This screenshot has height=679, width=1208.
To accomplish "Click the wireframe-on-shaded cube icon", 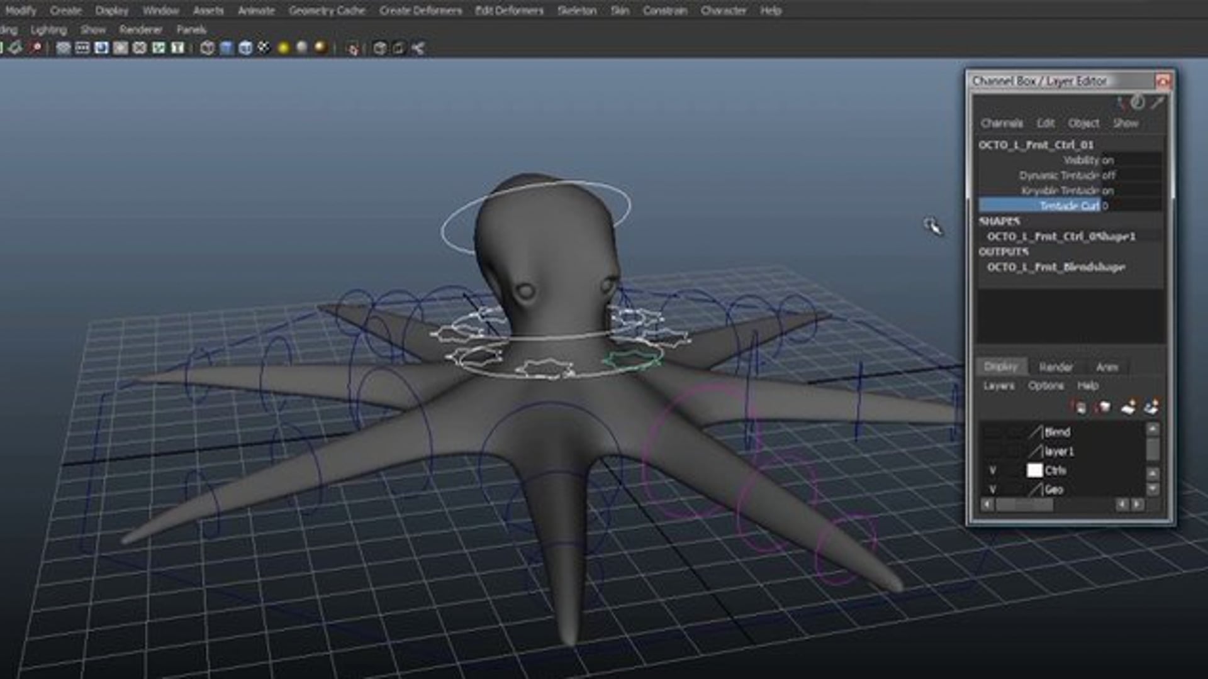I will 245,48.
